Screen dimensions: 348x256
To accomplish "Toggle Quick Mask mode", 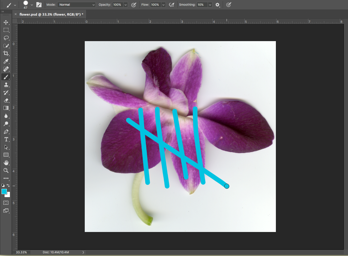I will coord(6,203).
